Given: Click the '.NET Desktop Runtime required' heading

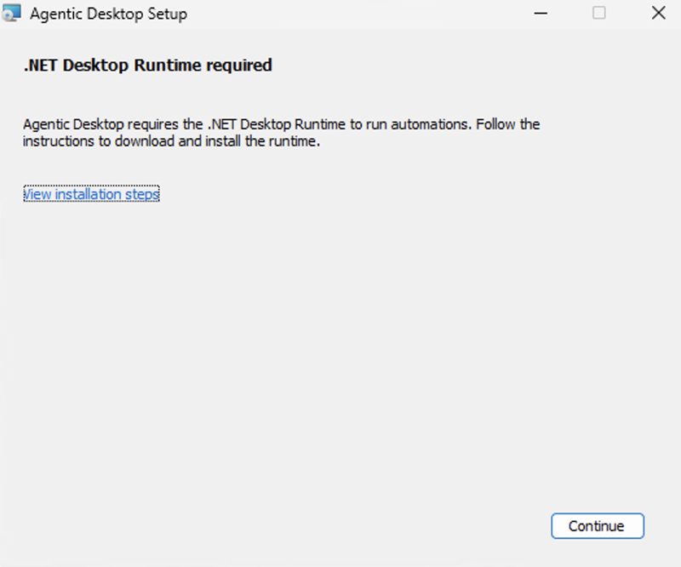Looking at the screenshot, I should pyautogui.click(x=147, y=66).
